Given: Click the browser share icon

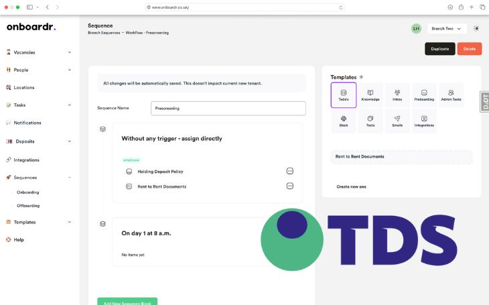Looking at the screenshot, I should 461,7.
